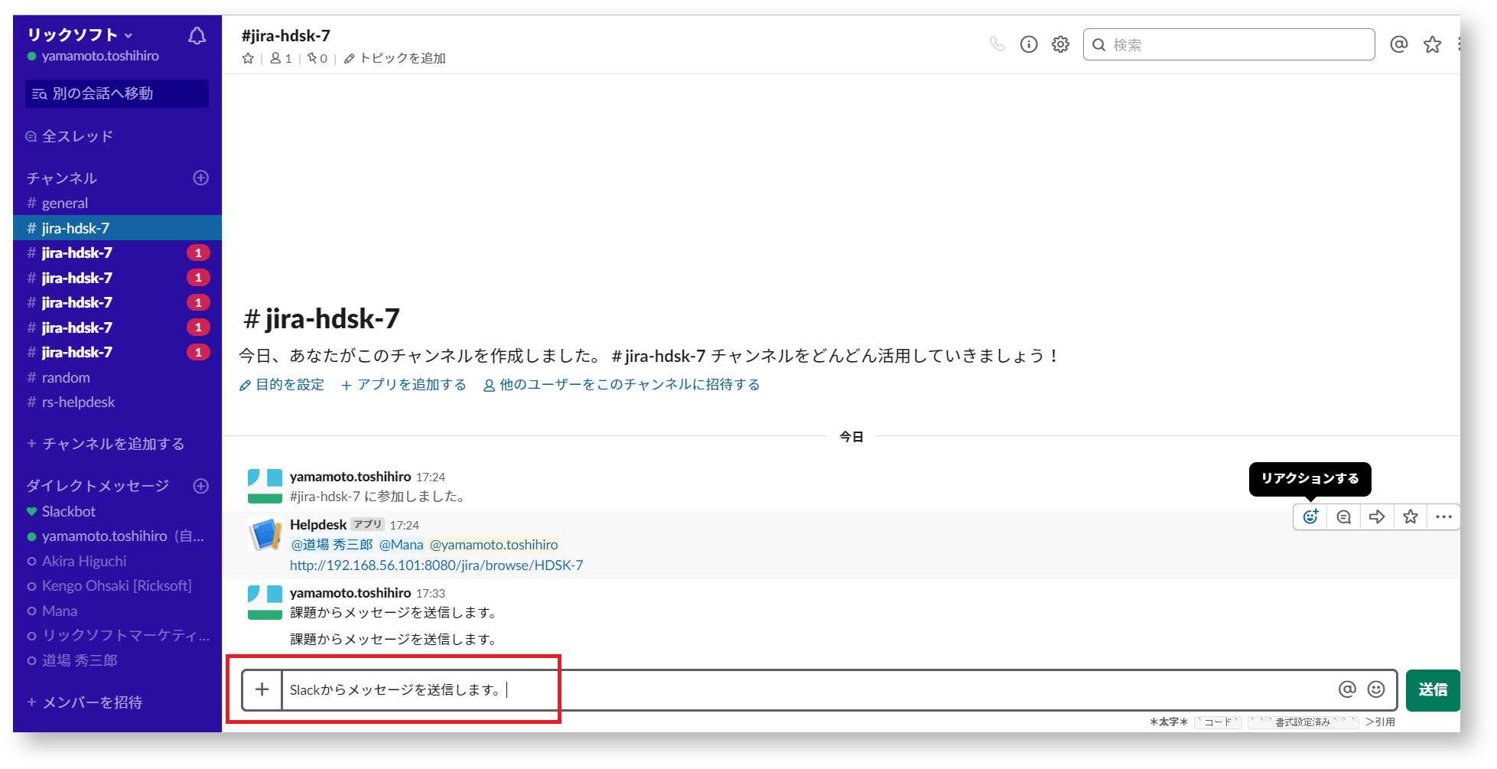The height and width of the screenshot is (769, 1497).
Task: Click the 送信 send button
Action: (1433, 690)
